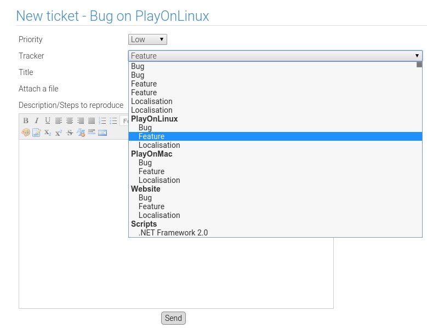This screenshot has height=328, width=427.
Task: Center align text in the editor
Action: 70,120
